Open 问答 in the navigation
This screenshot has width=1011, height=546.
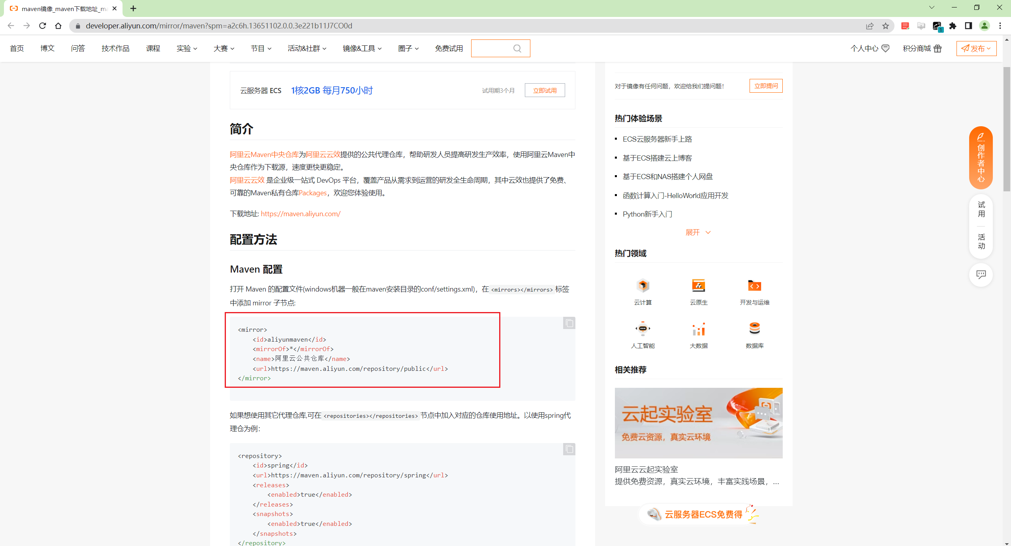click(78, 48)
